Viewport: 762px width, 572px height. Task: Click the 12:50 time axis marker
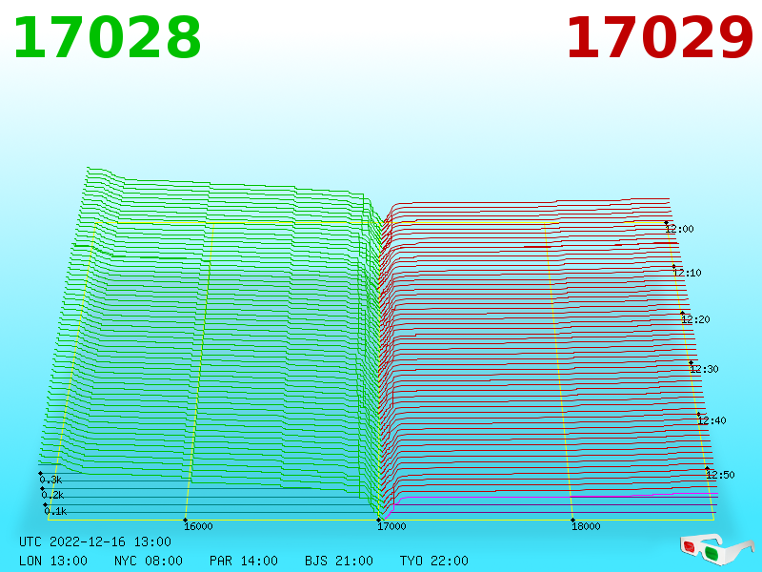point(720,475)
